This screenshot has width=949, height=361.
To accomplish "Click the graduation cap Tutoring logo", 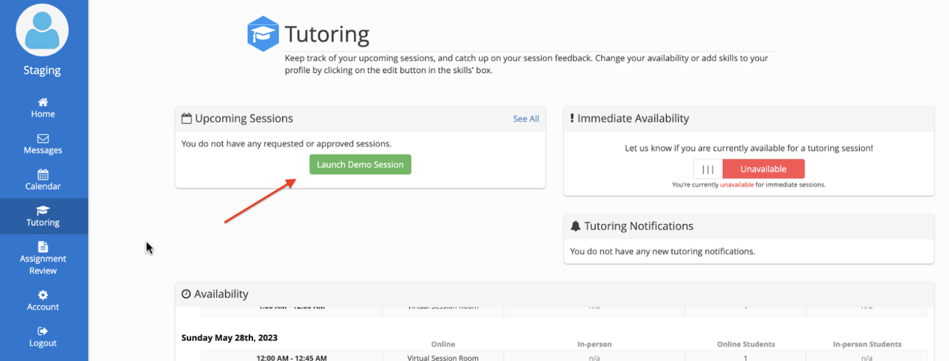I will (263, 34).
